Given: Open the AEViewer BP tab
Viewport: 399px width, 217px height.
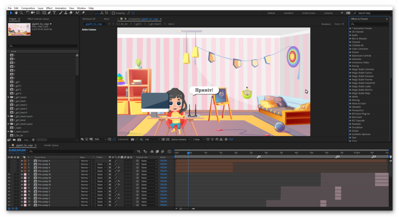Looking at the screenshot, I should coord(89,19).
